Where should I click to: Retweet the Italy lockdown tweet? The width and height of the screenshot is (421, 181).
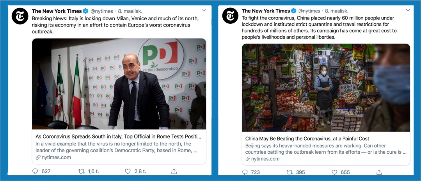click(82, 171)
